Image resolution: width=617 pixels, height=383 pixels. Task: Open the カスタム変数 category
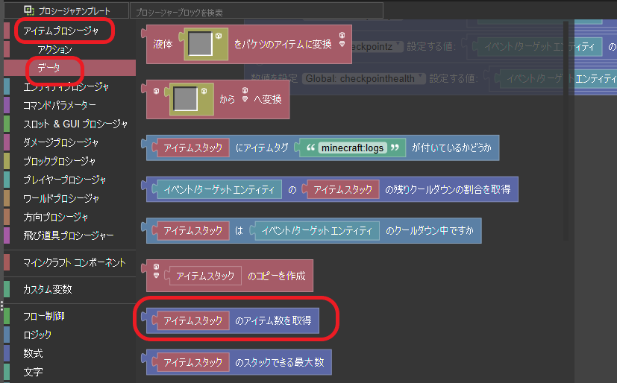tap(48, 289)
